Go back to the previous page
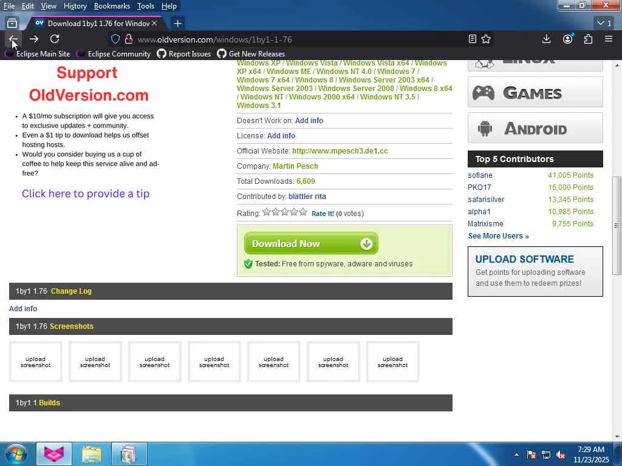This screenshot has width=622, height=466. [x=13, y=39]
